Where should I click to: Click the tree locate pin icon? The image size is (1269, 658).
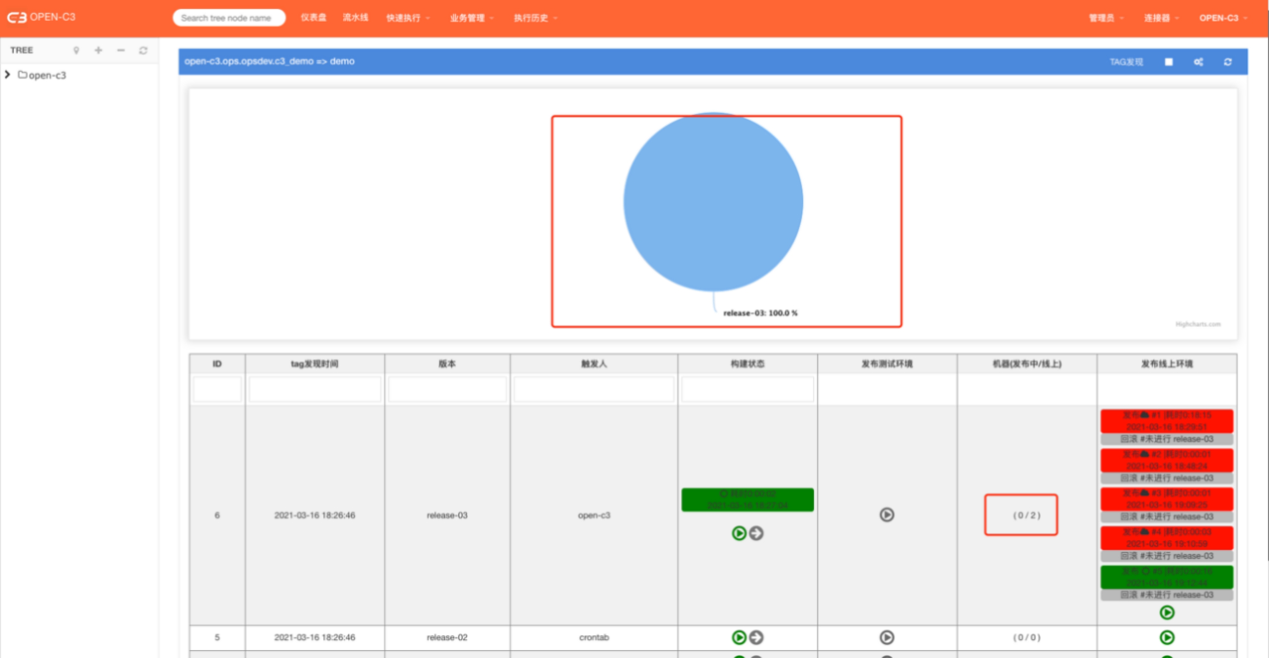pyautogui.click(x=76, y=50)
